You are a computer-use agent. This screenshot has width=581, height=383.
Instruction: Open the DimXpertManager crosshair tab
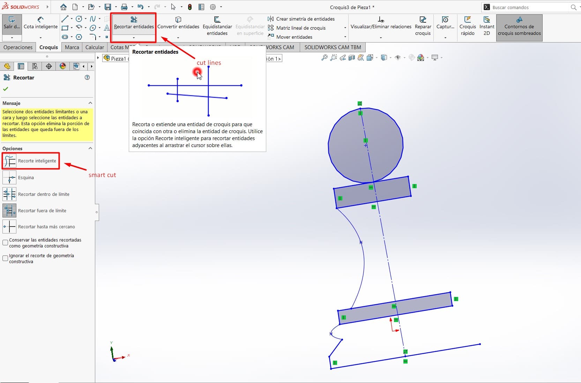(x=49, y=66)
